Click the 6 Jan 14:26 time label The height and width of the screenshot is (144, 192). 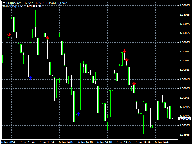[x=124, y=142]
